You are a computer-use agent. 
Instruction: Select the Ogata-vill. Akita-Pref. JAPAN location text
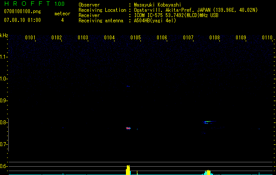[196, 10]
